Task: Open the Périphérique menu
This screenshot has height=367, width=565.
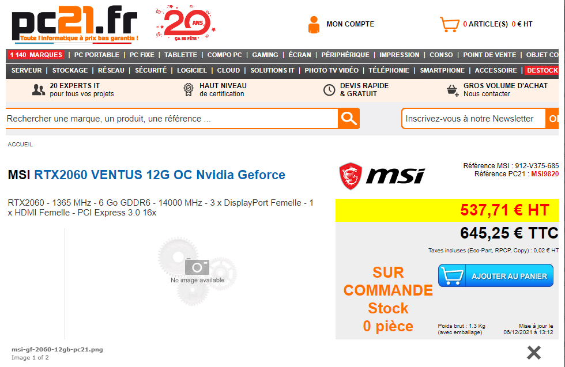Action: click(x=345, y=55)
